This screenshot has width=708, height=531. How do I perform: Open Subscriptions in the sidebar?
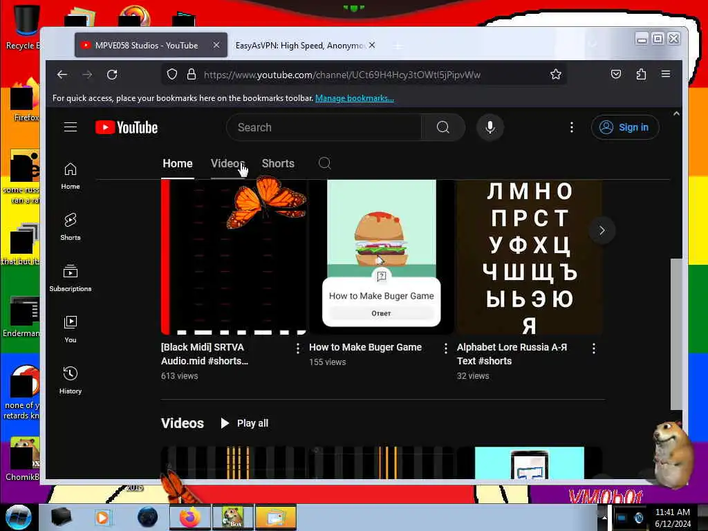(x=71, y=278)
